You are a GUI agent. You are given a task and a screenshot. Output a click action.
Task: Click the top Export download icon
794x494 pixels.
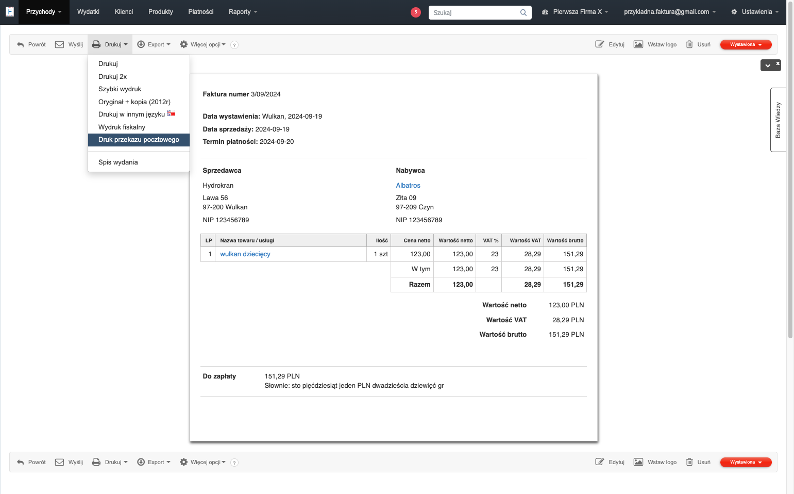point(141,44)
